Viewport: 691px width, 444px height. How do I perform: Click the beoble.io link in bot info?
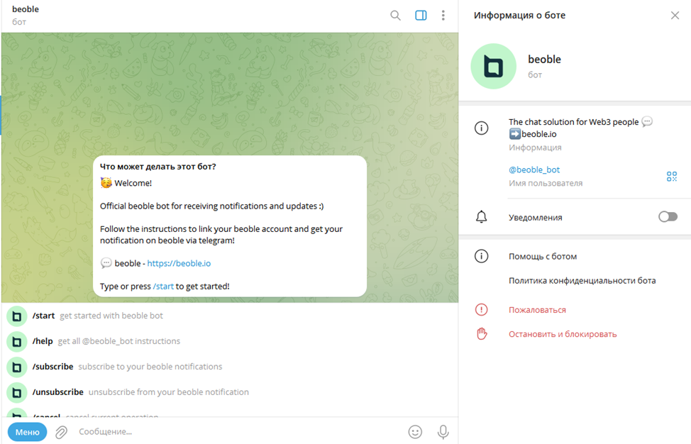pyautogui.click(x=538, y=134)
